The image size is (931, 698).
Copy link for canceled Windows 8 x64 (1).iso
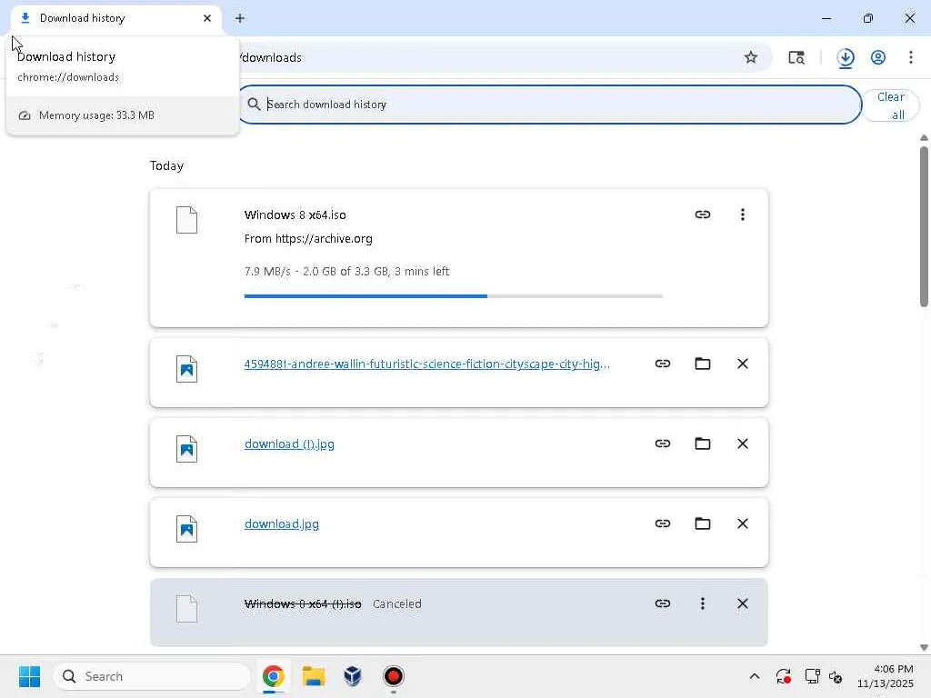click(x=663, y=603)
